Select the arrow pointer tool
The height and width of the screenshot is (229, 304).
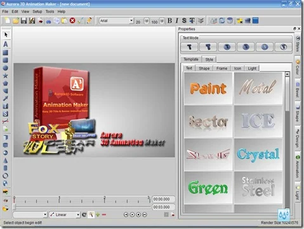[x=6, y=34]
